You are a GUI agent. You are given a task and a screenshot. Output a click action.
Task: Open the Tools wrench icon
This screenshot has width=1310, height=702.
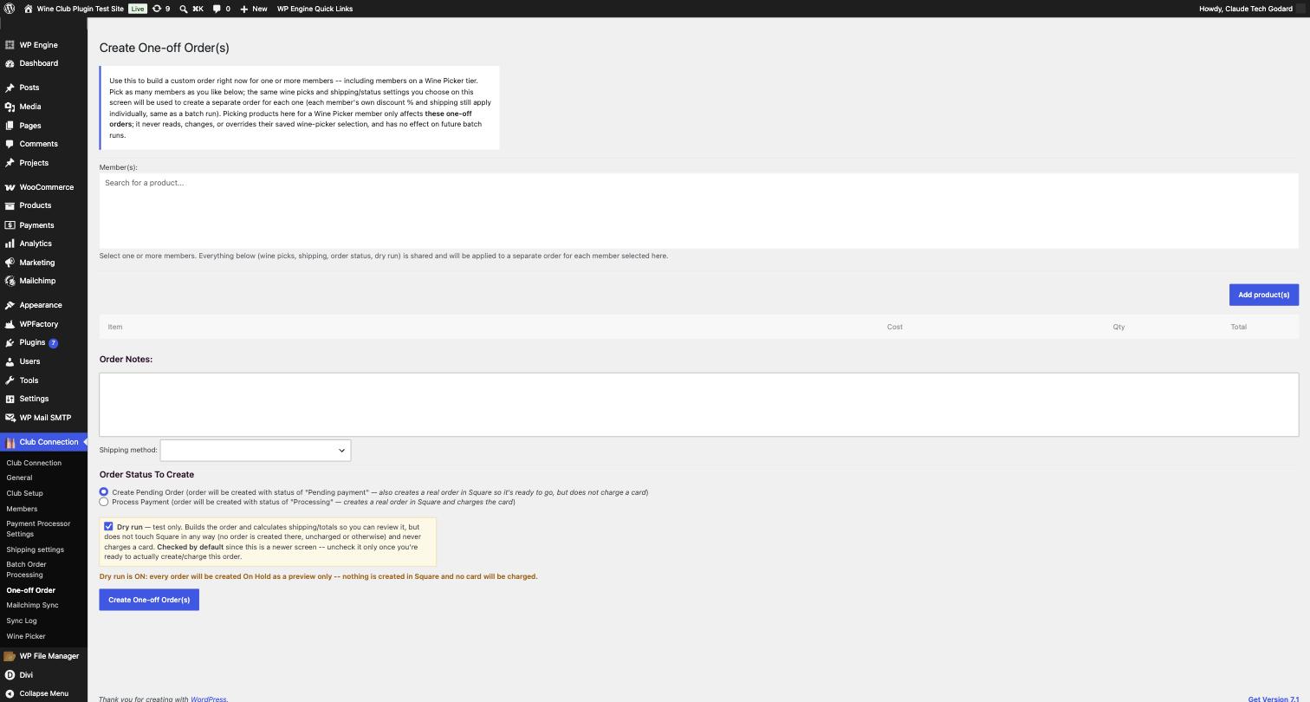[x=10, y=380]
